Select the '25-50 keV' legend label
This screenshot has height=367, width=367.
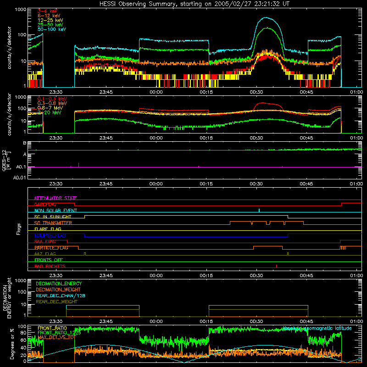[x=50, y=25]
